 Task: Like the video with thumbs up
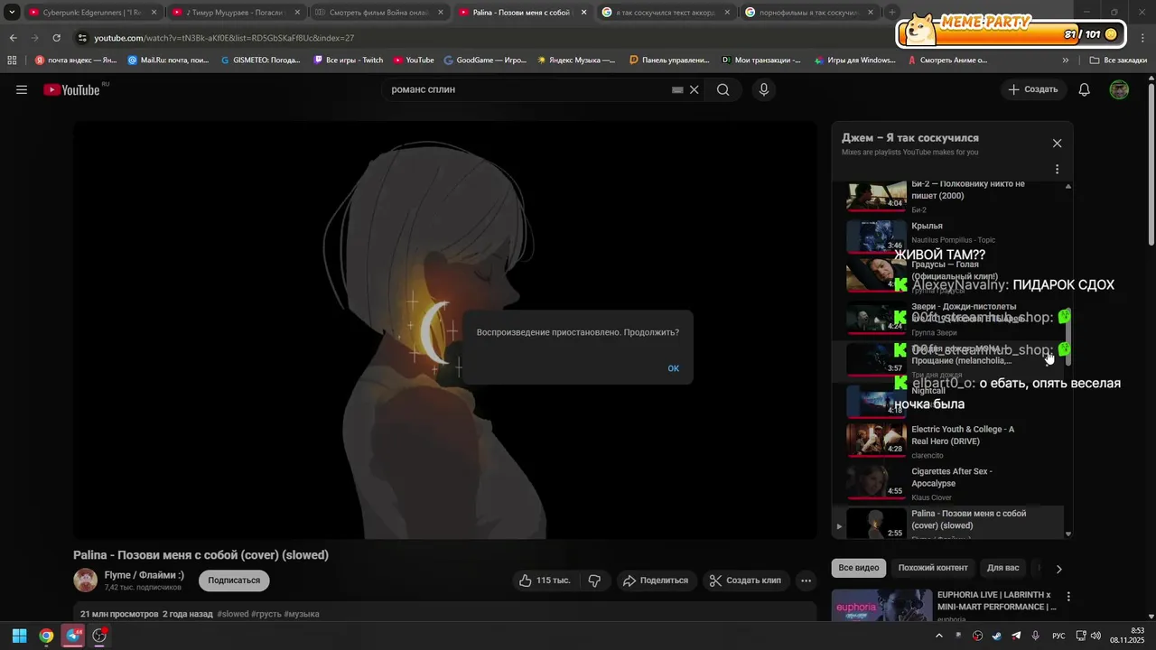(545, 580)
